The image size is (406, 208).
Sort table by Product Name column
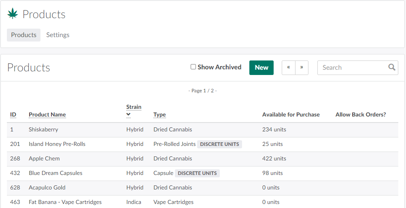[x=47, y=115]
